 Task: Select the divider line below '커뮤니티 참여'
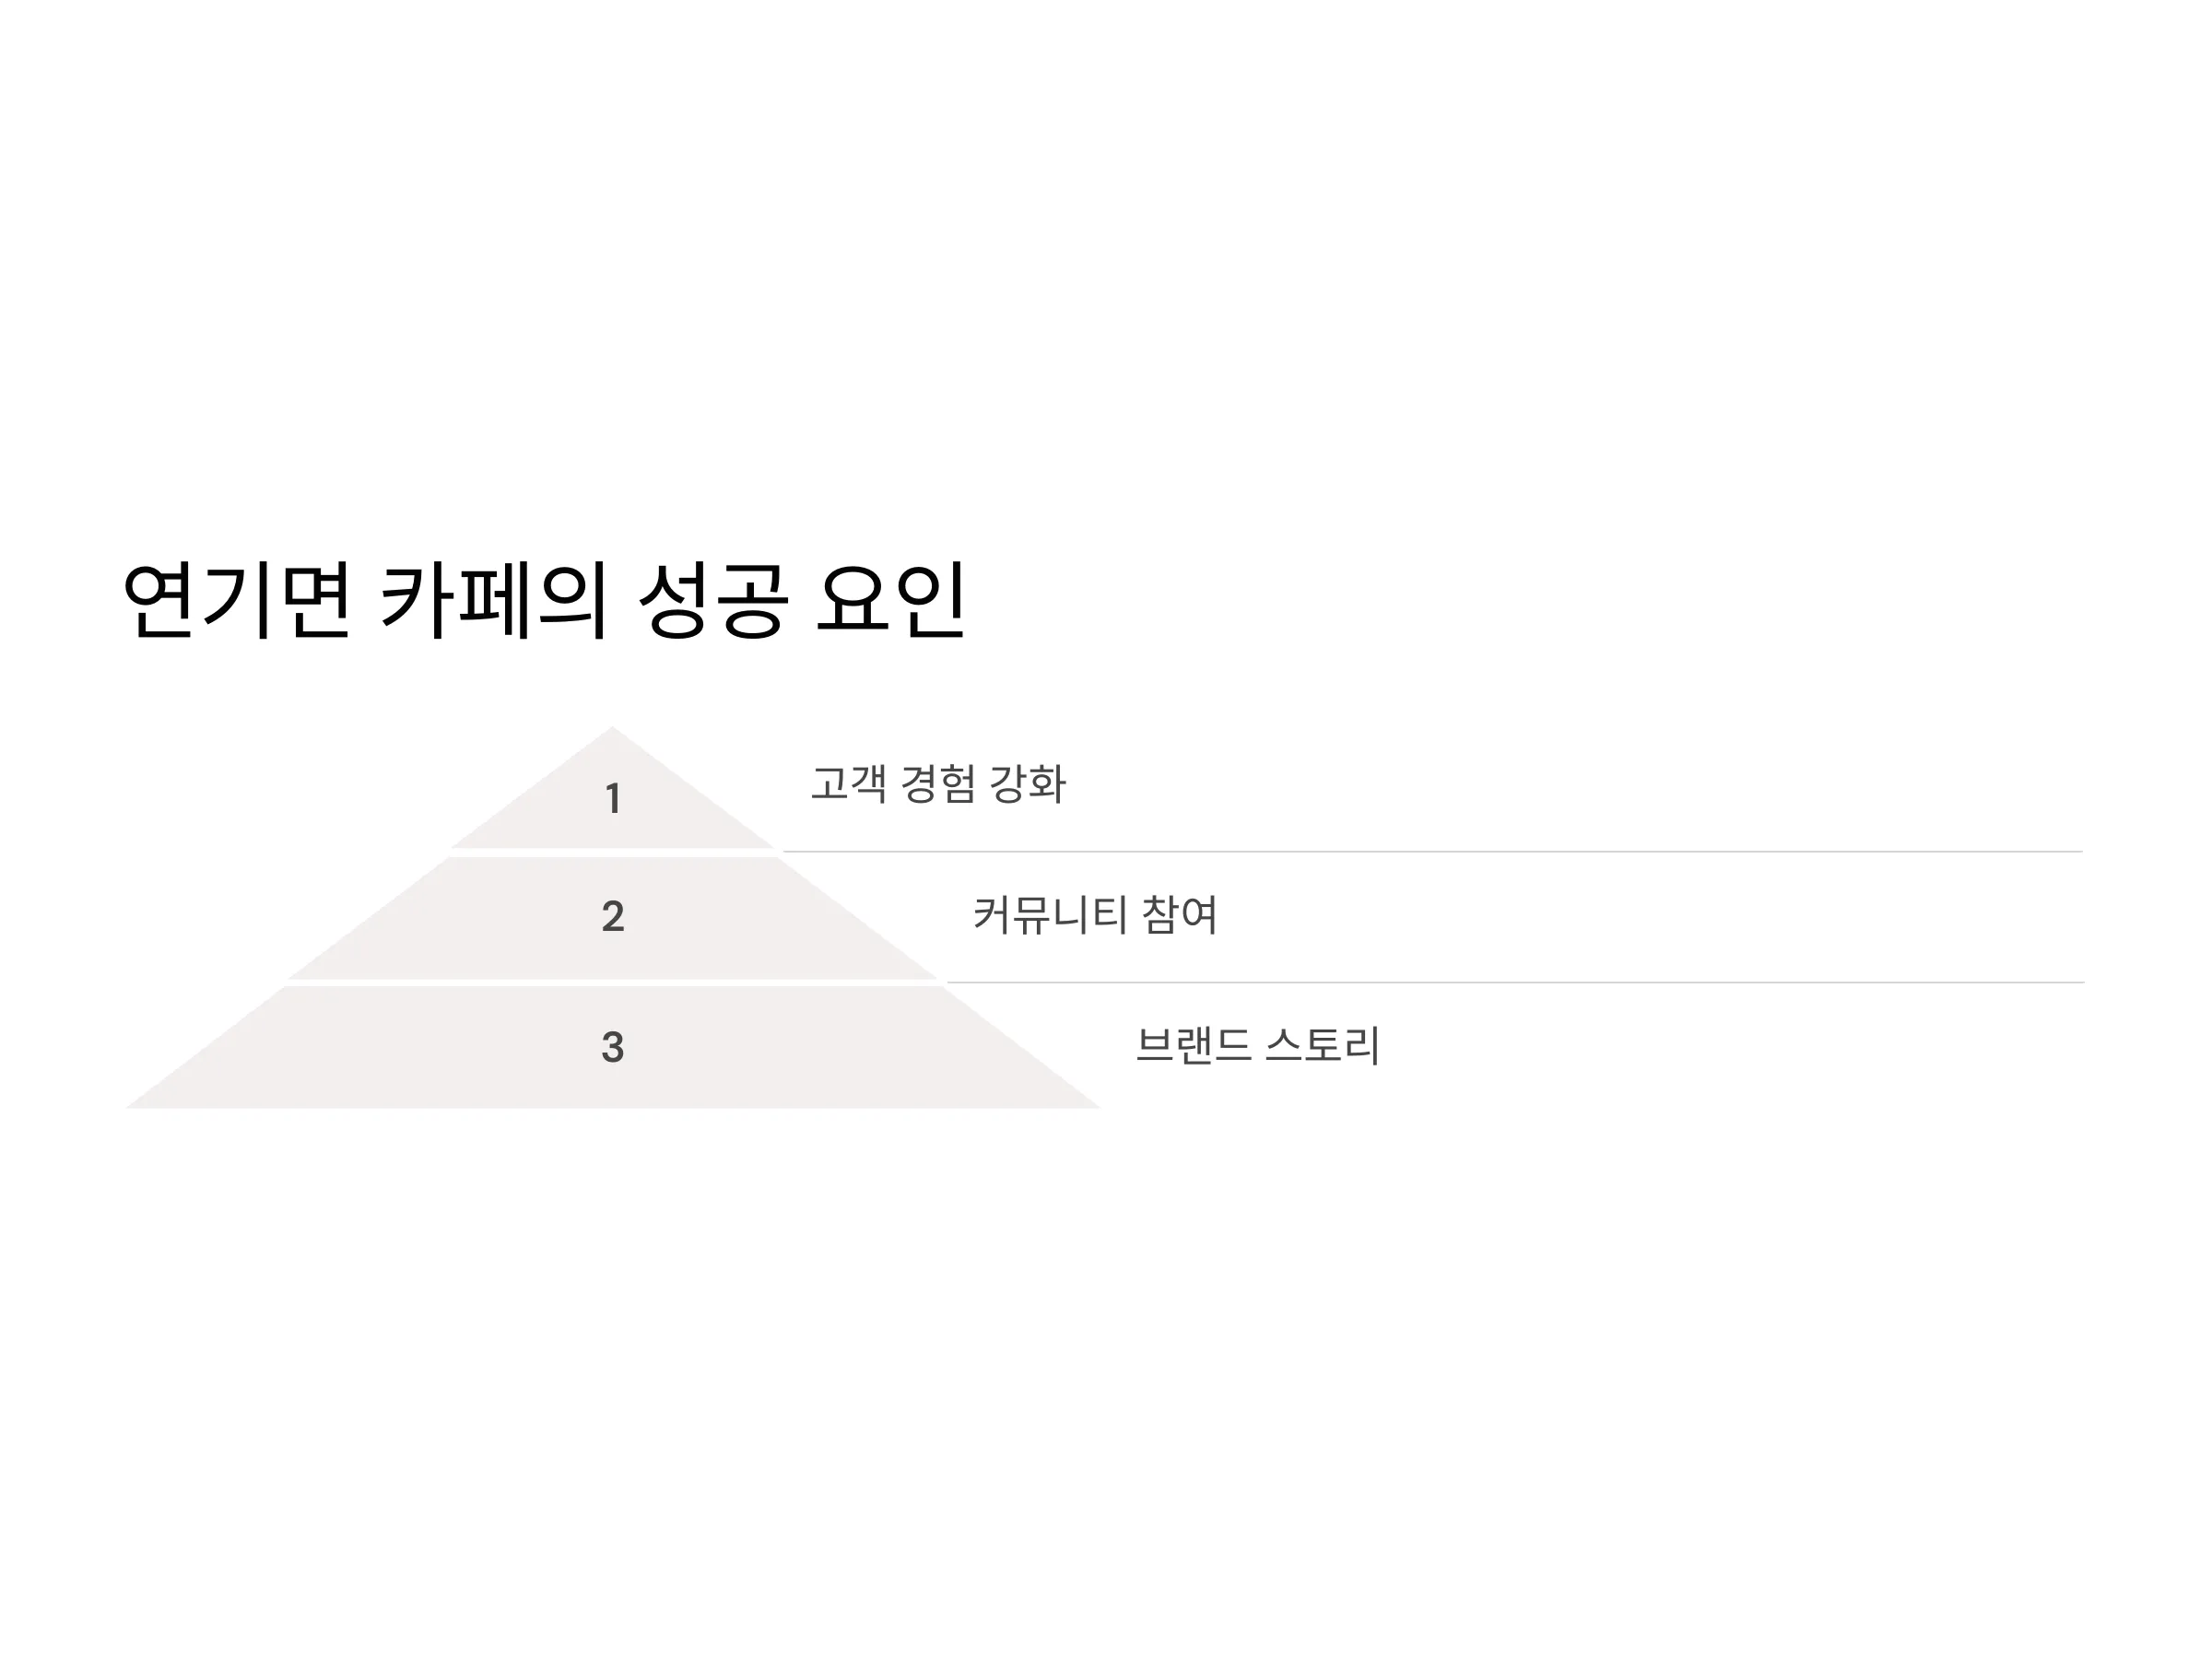click(1515, 983)
